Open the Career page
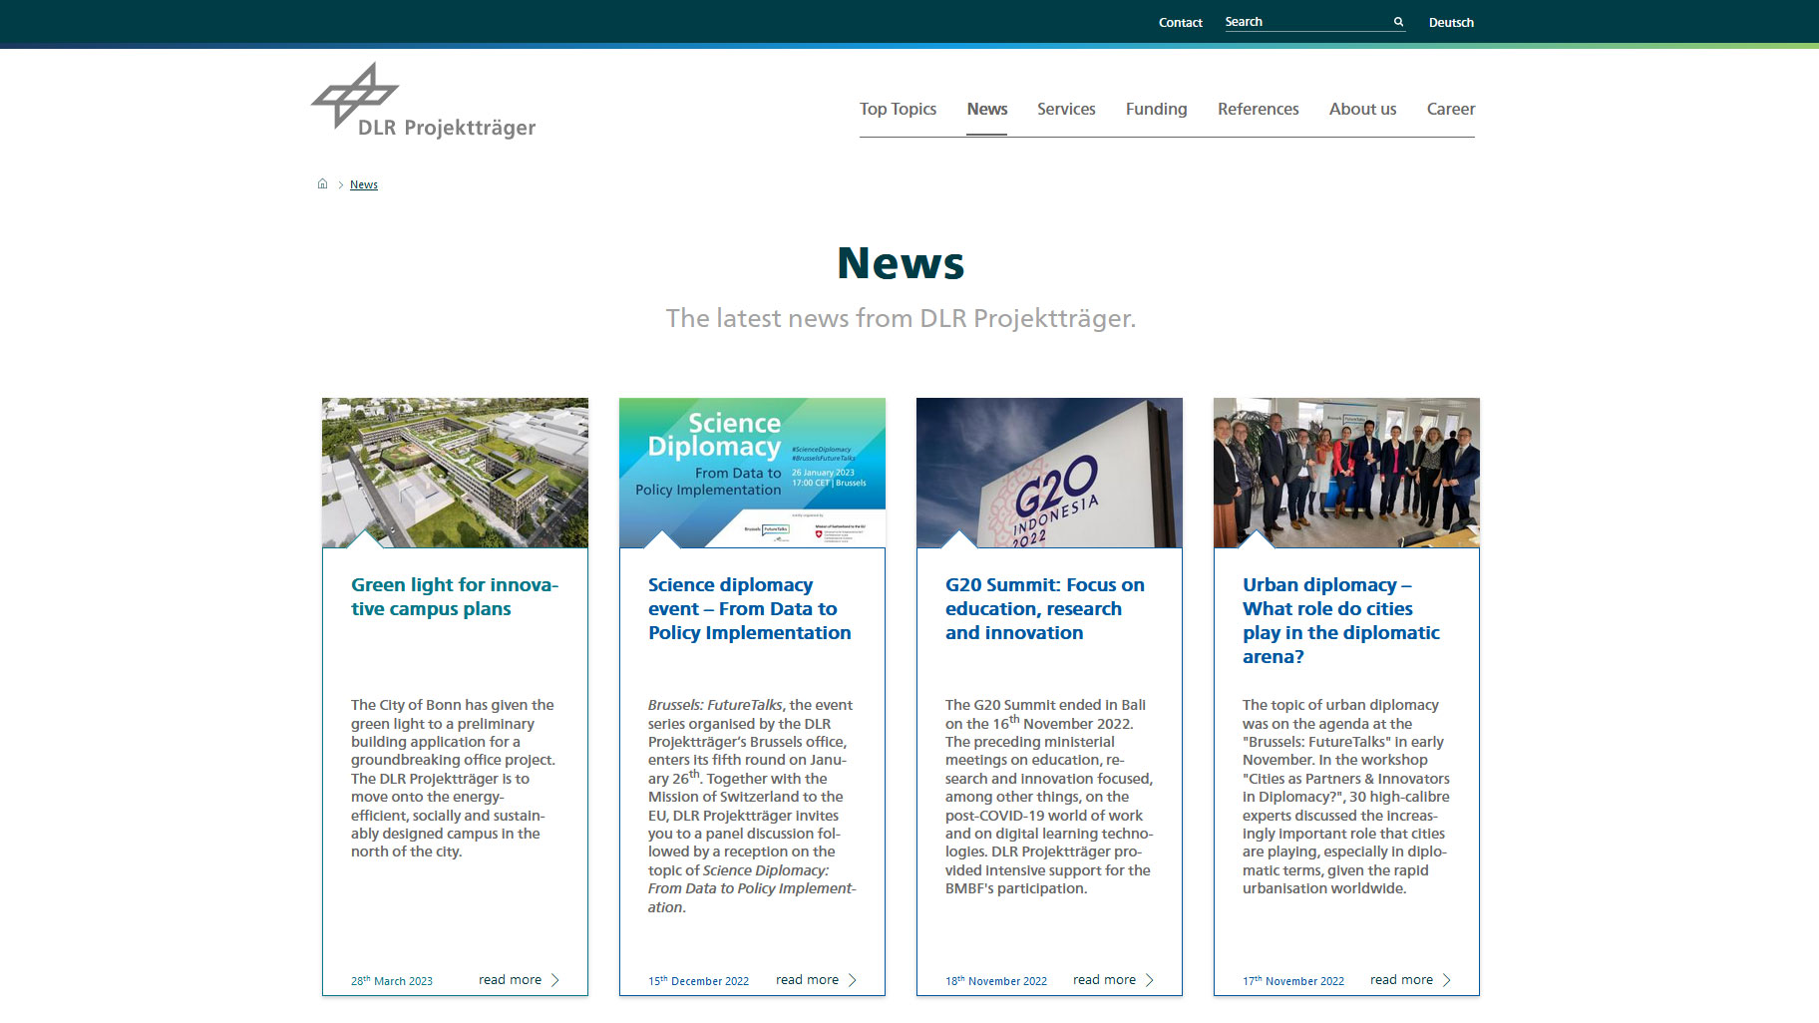Screen dimensions: 1819x1023 tap(1451, 109)
